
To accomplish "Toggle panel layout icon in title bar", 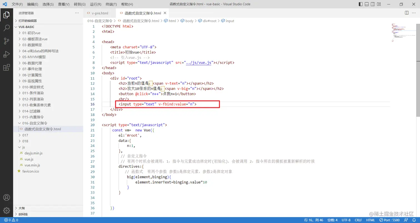I will tap(367, 4).
